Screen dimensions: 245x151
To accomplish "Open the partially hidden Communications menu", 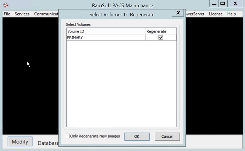I will pos(46,14).
